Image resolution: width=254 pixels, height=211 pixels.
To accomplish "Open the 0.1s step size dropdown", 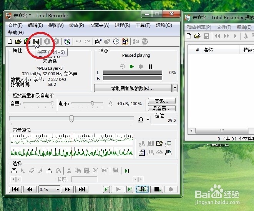I will click(58, 190).
